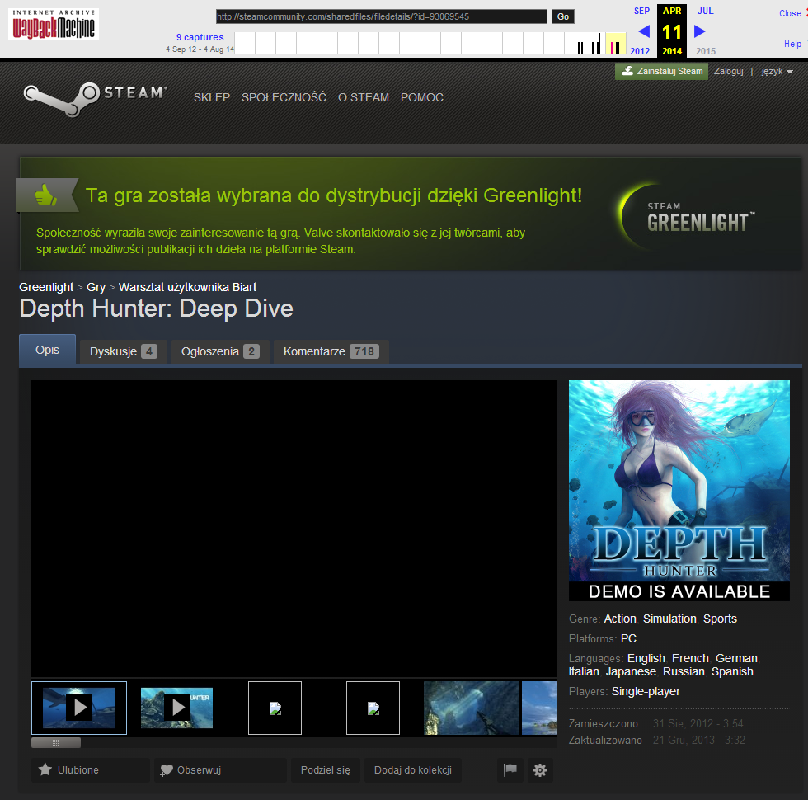808x800 pixels.
Task: Switch to the Komentarze tab
Action: (x=331, y=351)
